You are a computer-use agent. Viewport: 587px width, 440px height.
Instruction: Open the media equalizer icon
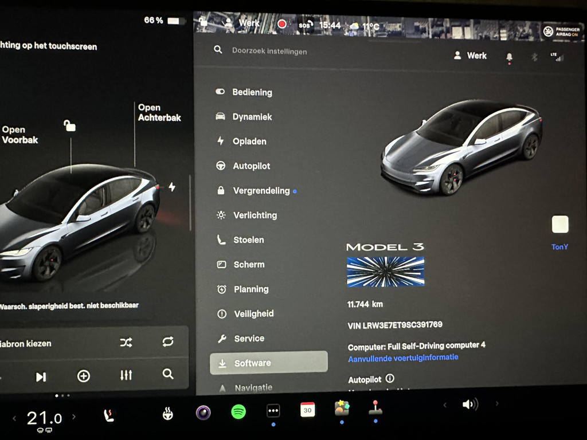click(126, 375)
